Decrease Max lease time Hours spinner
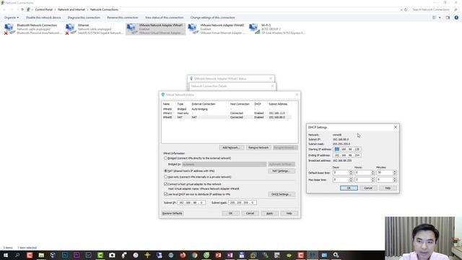Viewport: 462px width, 260px height. pyautogui.click(x=372, y=181)
